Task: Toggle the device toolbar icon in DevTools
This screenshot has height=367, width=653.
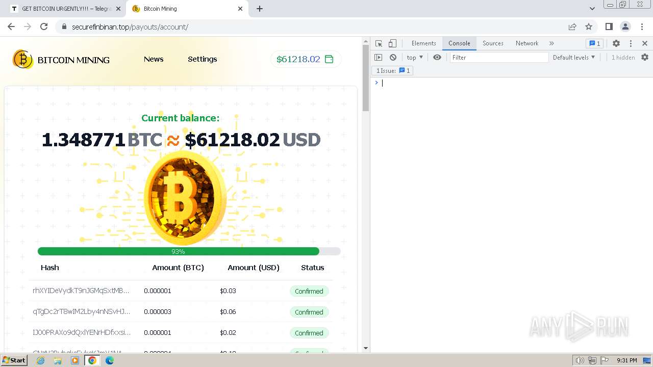Action: 392,43
